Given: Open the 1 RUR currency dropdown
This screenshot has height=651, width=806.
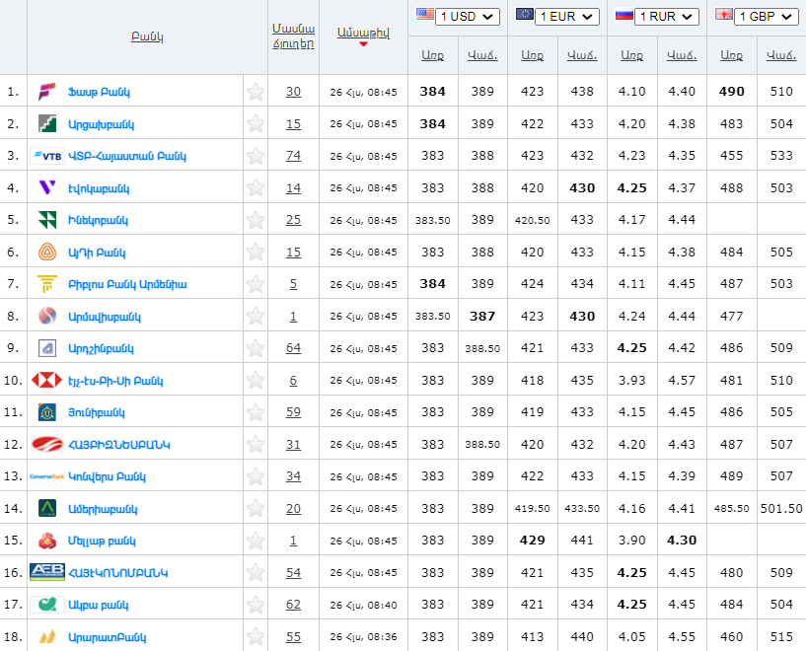Looking at the screenshot, I should click(x=667, y=17).
